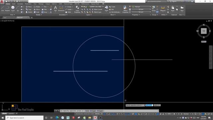213x120 pixels.
Task: Open the Annotate ribbon tab
Action: tap(20, 4)
